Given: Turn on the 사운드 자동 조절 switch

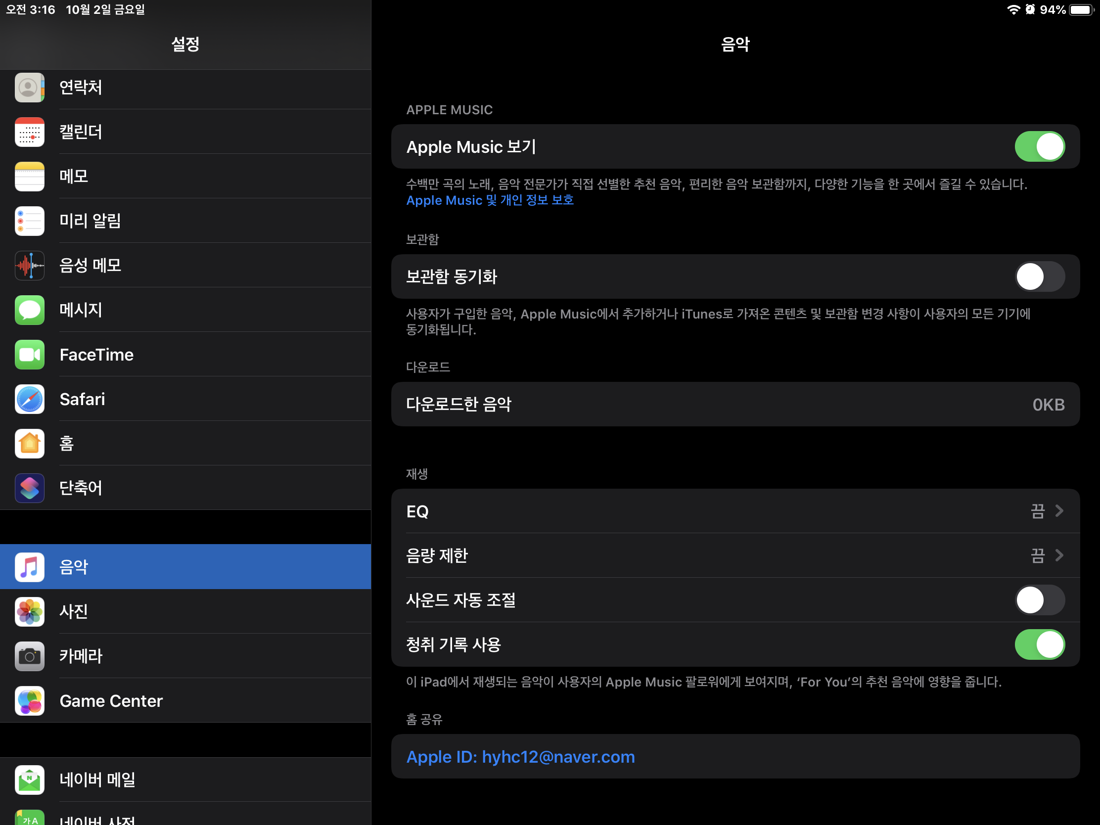Looking at the screenshot, I should tap(1039, 600).
